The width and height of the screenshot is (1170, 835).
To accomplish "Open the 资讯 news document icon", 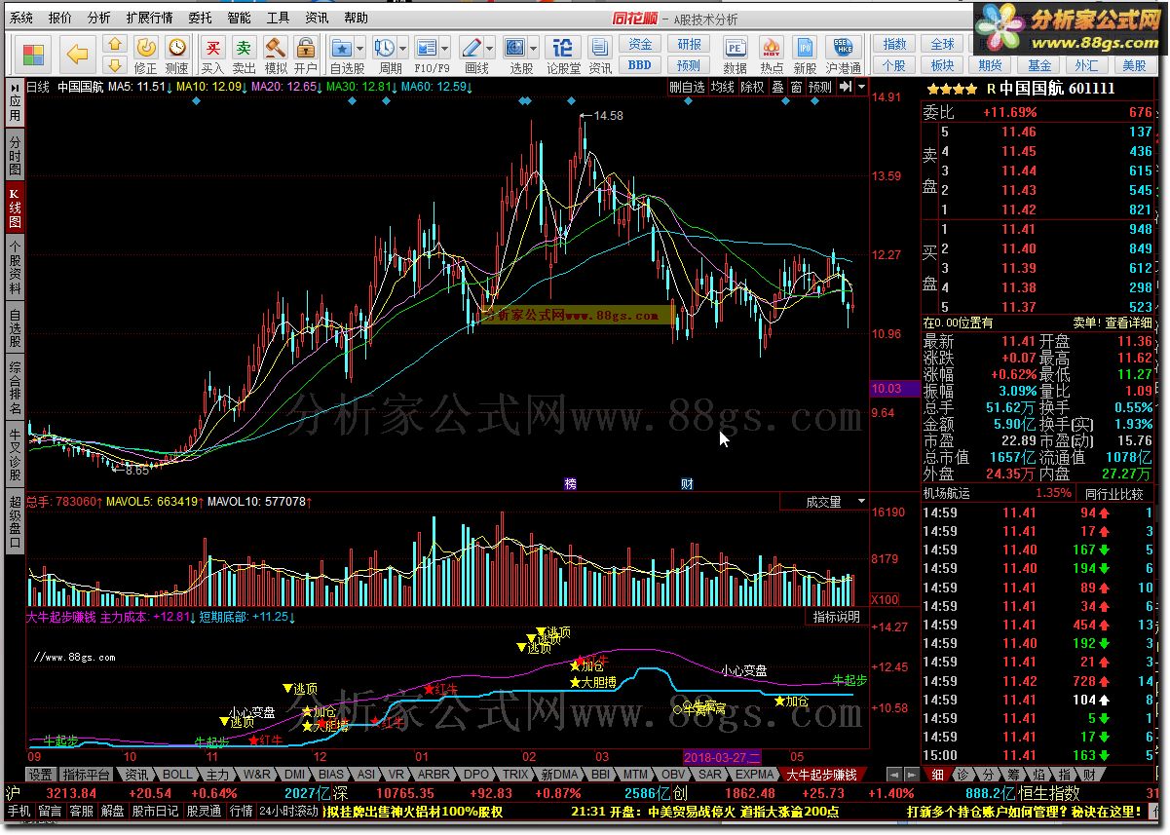I will point(600,55).
